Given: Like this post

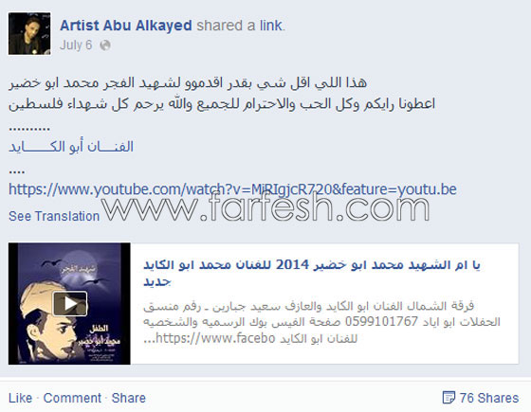Looking at the screenshot, I should pyautogui.click(x=20, y=398).
